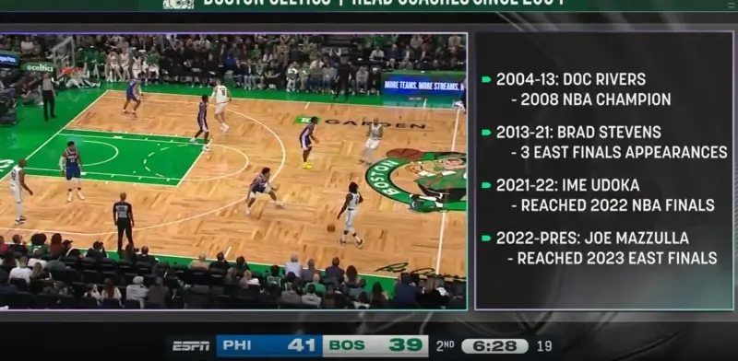The height and width of the screenshot is (361, 738).
Task: Click the 2ND quarter indicator
Action: [446, 346]
